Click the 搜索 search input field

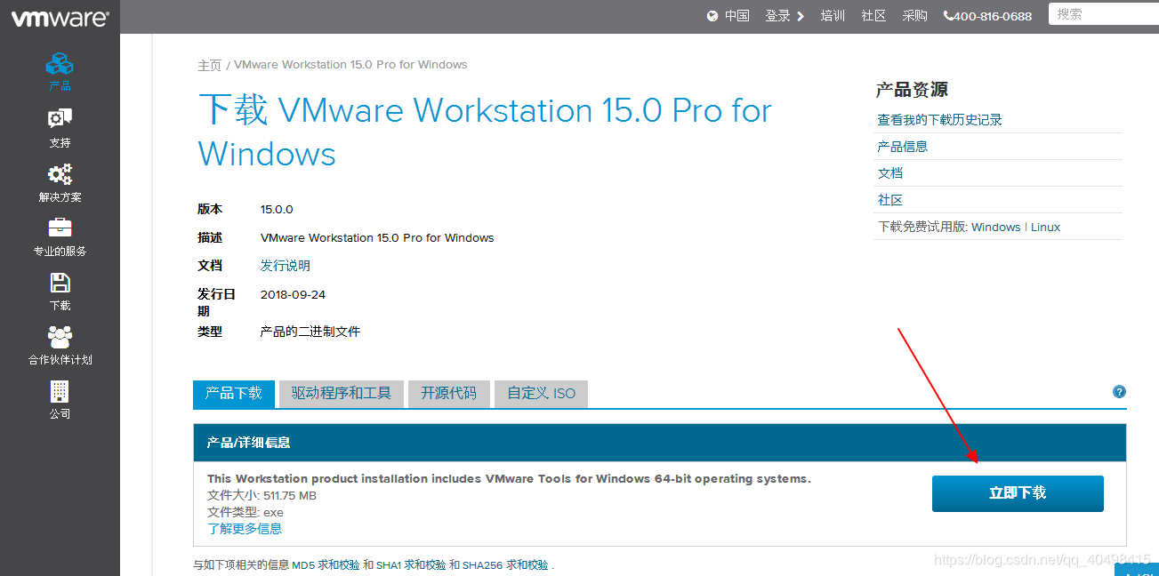click(x=1104, y=14)
